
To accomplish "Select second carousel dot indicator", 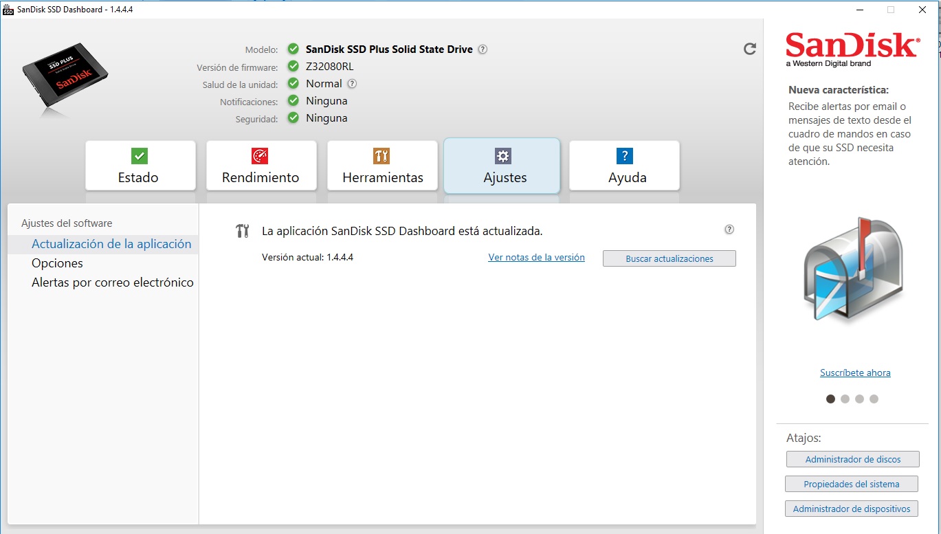I will [x=845, y=399].
